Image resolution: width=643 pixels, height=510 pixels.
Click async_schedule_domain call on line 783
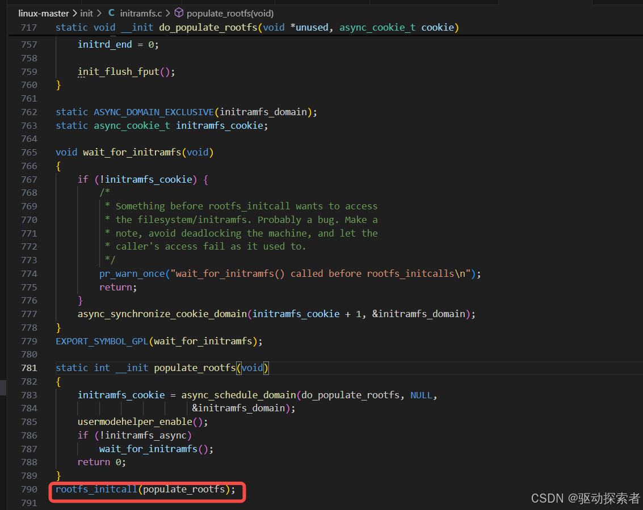[x=239, y=395]
